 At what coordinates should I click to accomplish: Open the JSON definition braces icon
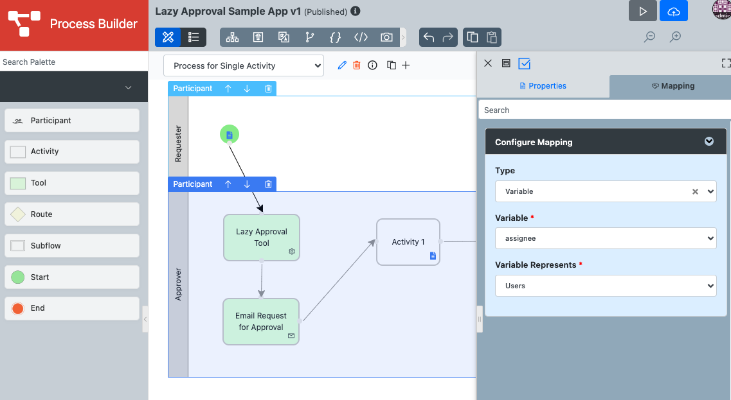point(335,37)
